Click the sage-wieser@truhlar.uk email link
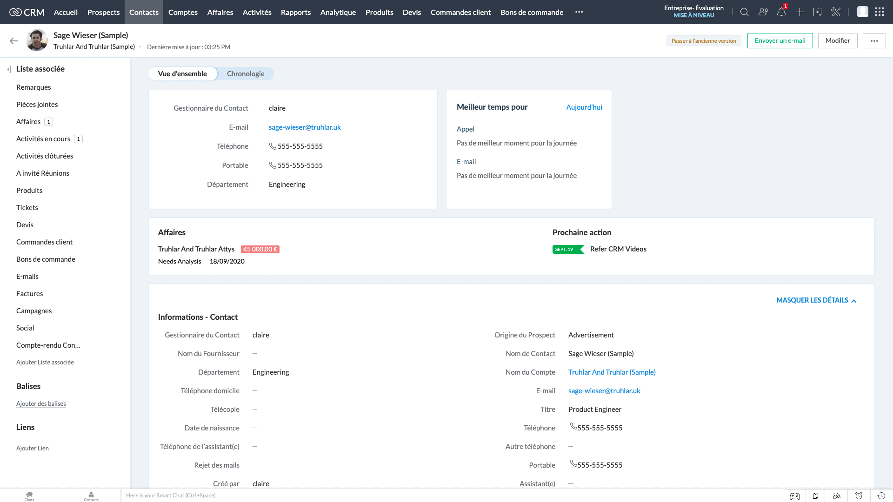The height and width of the screenshot is (502, 893). click(x=304, y=127)
